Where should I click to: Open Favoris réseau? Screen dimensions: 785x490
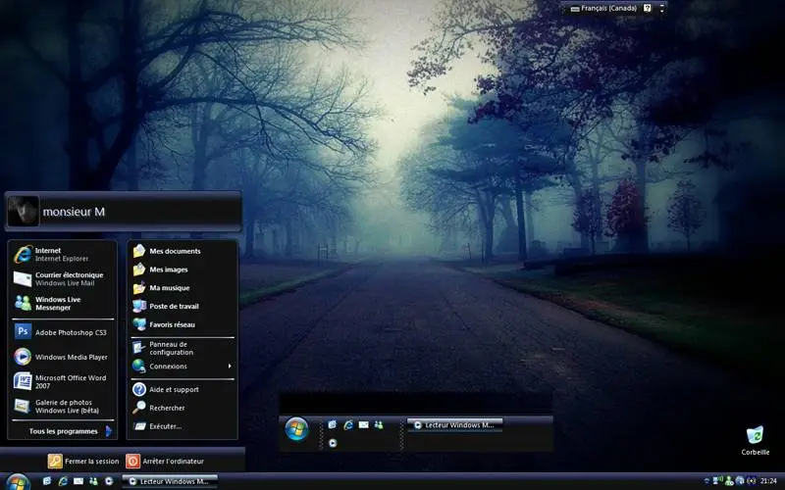(183, 324)
